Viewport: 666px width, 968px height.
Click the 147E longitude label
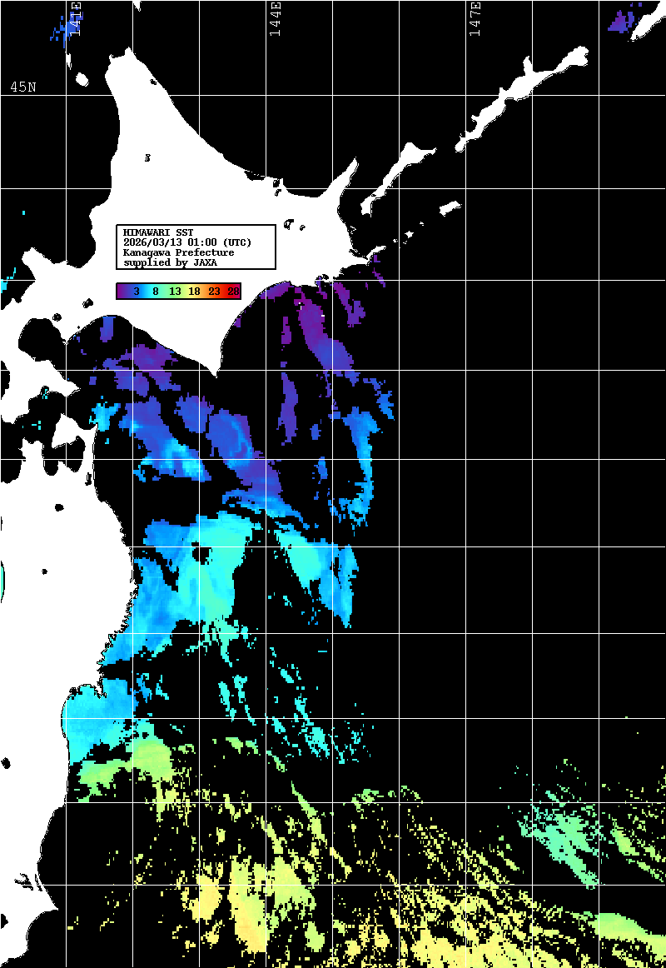click(x=475, y=18)
